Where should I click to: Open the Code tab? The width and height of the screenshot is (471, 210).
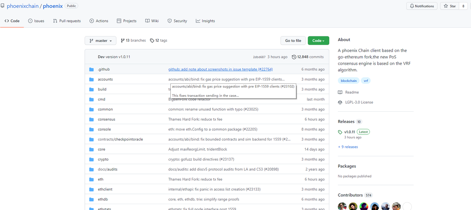12,21
